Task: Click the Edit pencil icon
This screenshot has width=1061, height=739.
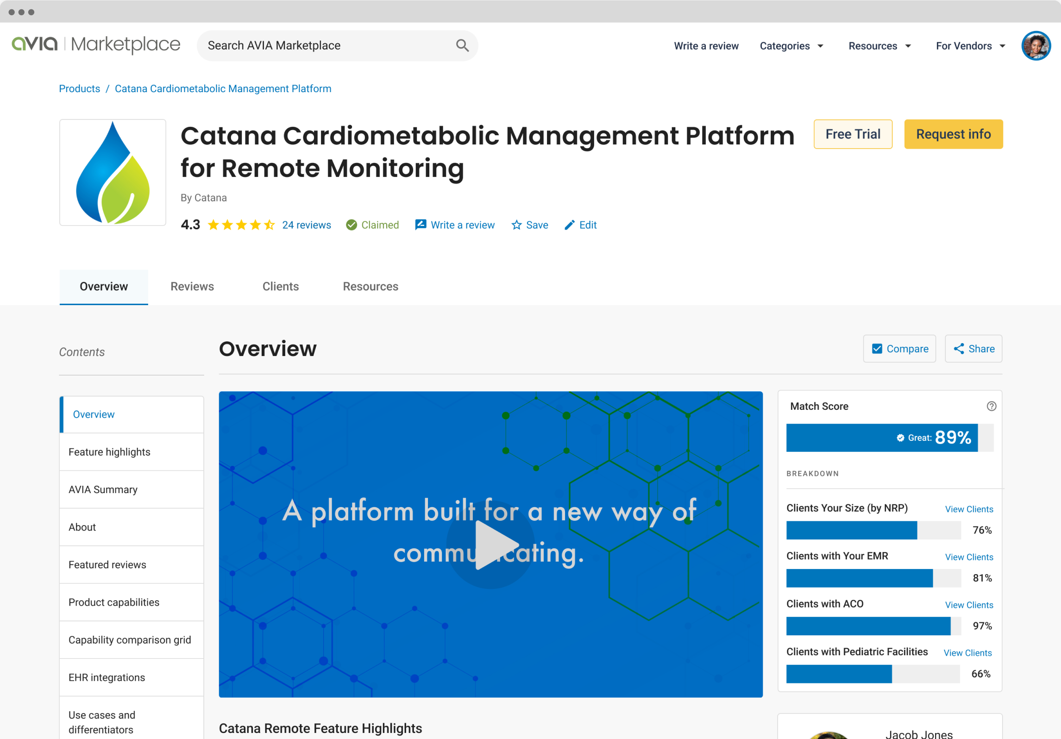Action: (569, 225)
